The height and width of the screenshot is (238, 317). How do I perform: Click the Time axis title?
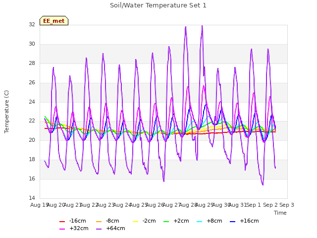pos(280,213)
